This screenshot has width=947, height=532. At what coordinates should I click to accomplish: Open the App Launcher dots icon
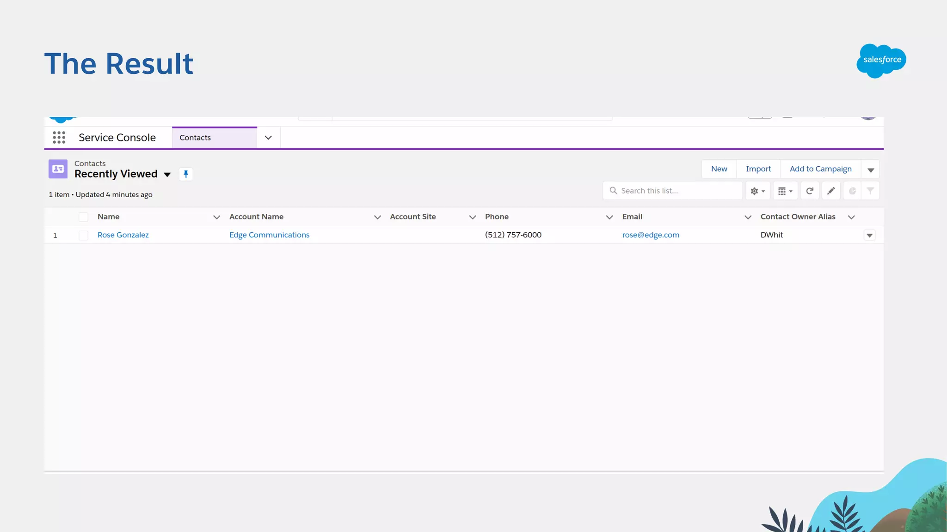click(59, 138)
